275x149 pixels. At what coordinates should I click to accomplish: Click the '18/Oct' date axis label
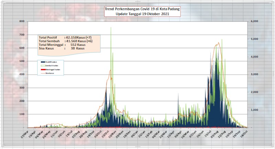click(x=244, y=134)
